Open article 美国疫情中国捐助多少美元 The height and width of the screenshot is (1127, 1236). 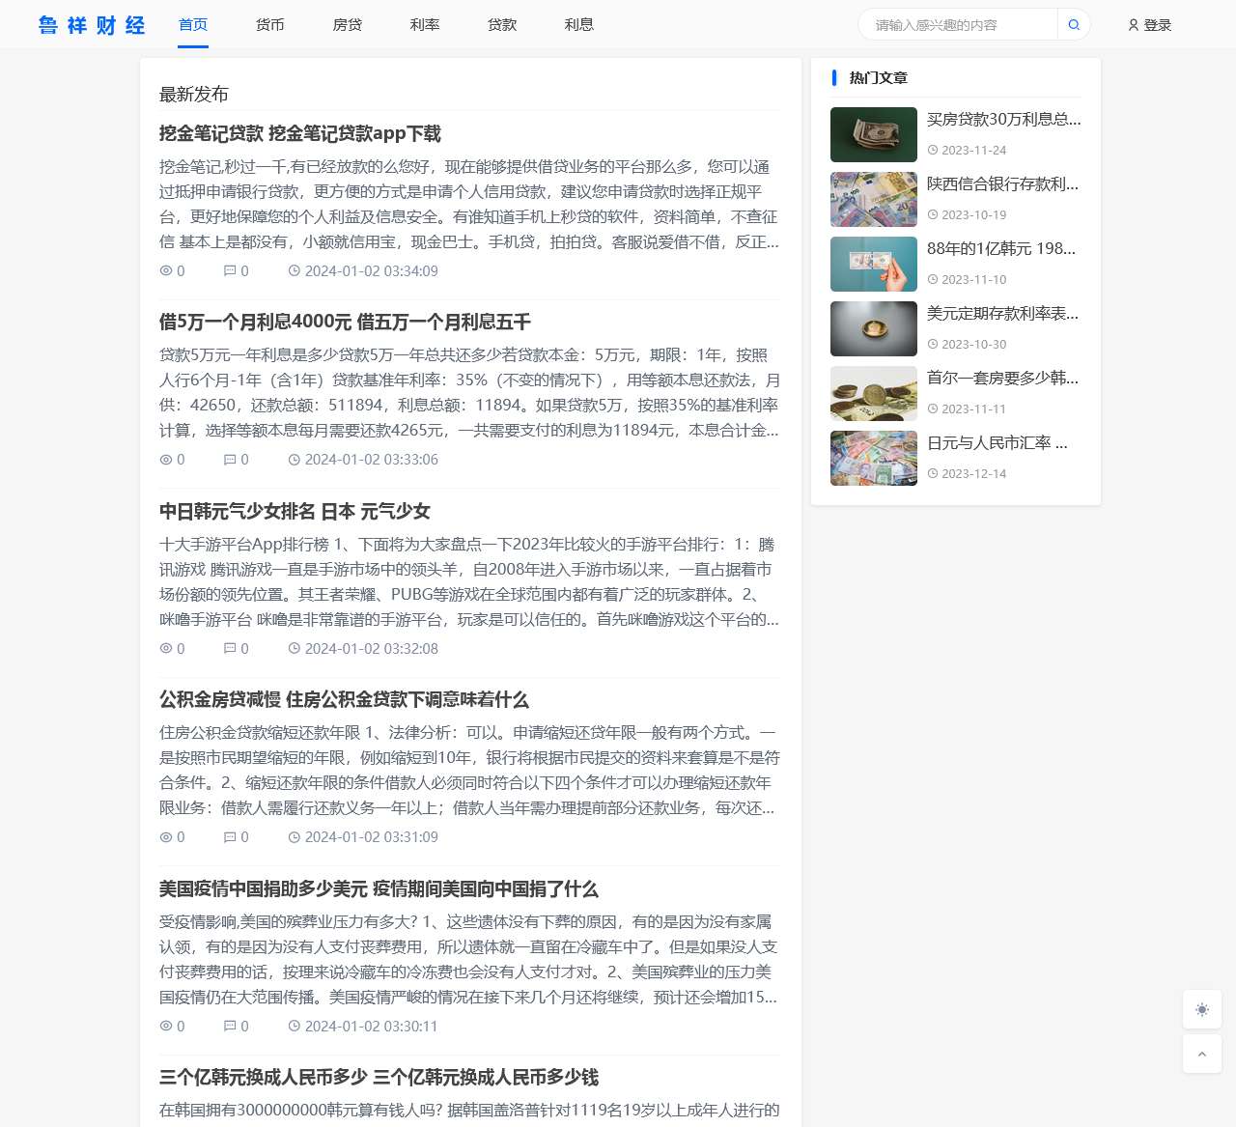(x=379, y=889)
